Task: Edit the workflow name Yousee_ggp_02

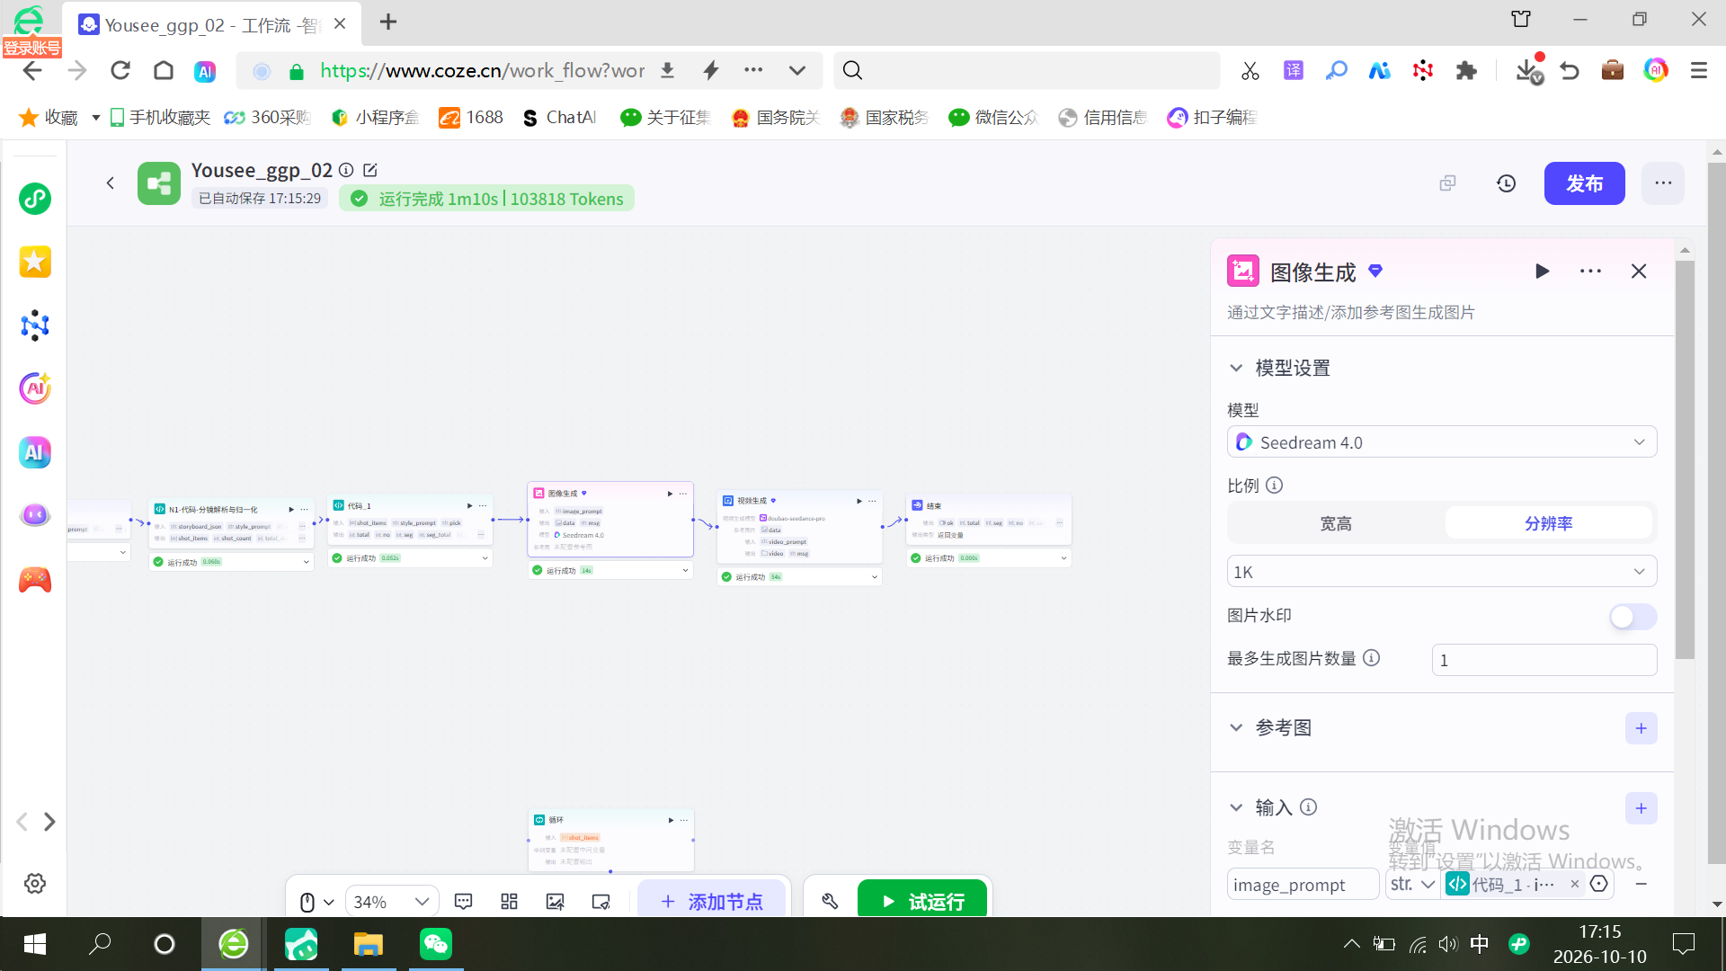Action: click(x=370, y=171)
